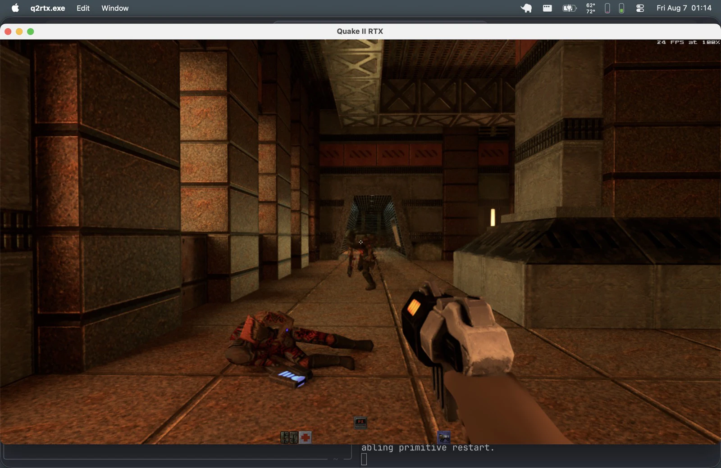Click the health value 65 in the HUD

click(x=289, y=437)
